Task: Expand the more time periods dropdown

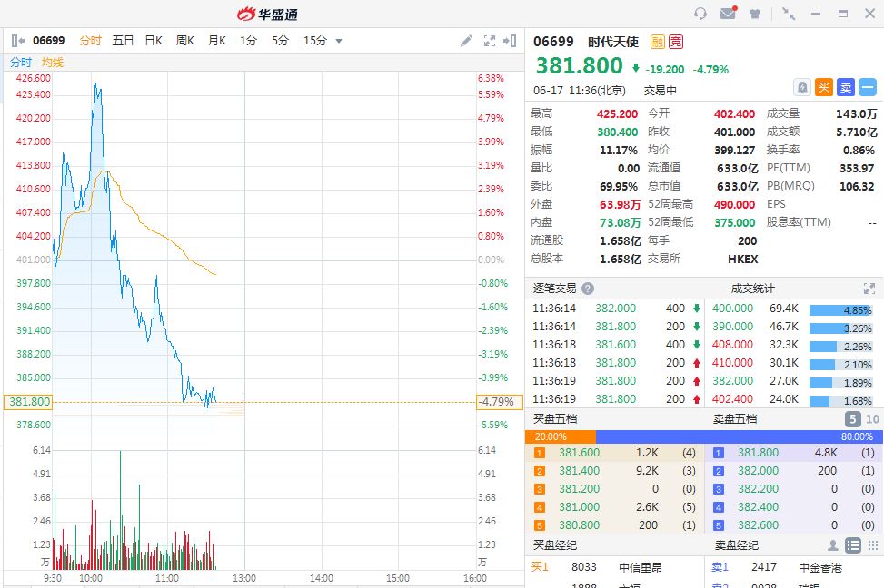Action: pos(340,41)
